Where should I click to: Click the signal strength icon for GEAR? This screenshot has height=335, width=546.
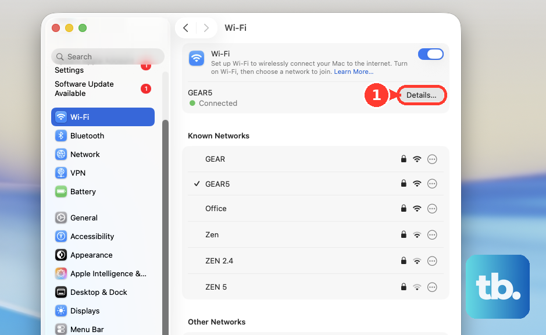pos(417,159)
